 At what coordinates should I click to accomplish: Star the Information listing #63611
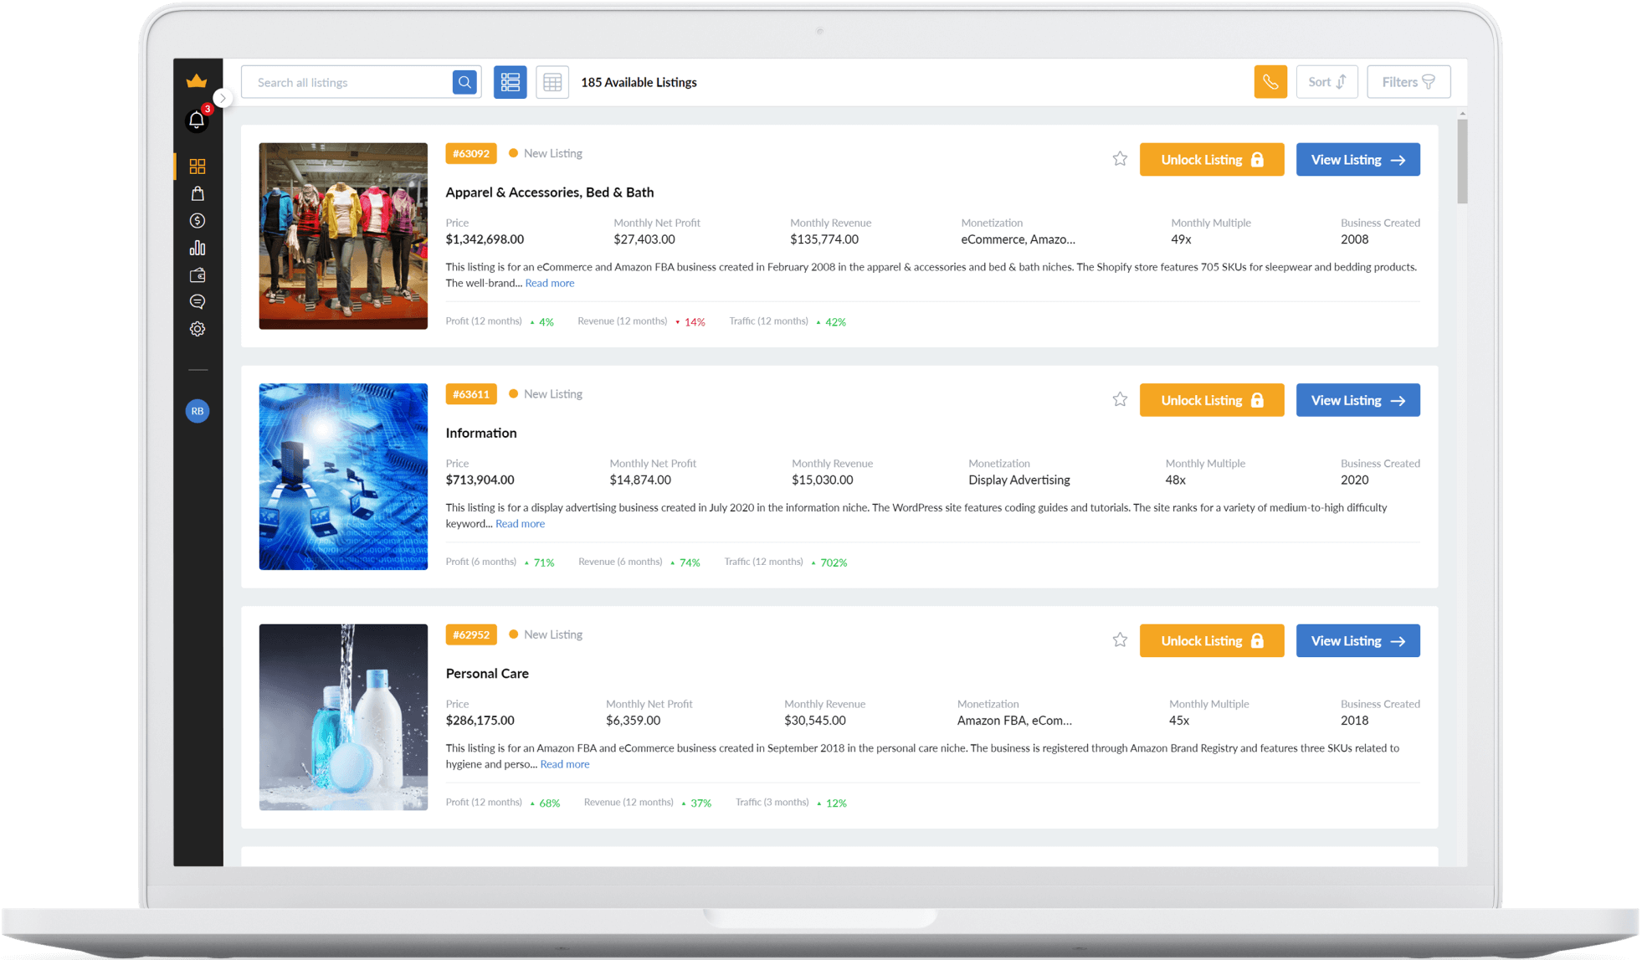tap(1120, 400)
